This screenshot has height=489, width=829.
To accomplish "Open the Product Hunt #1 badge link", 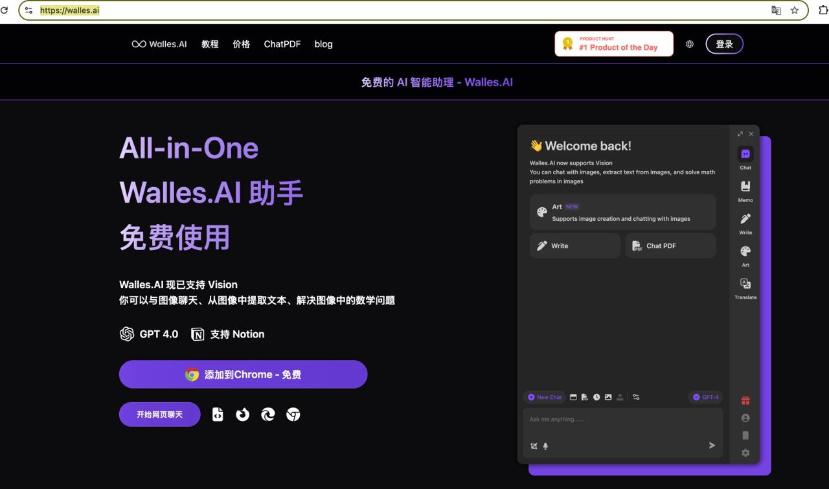I will pyautogui.click(x=613, y=43).
